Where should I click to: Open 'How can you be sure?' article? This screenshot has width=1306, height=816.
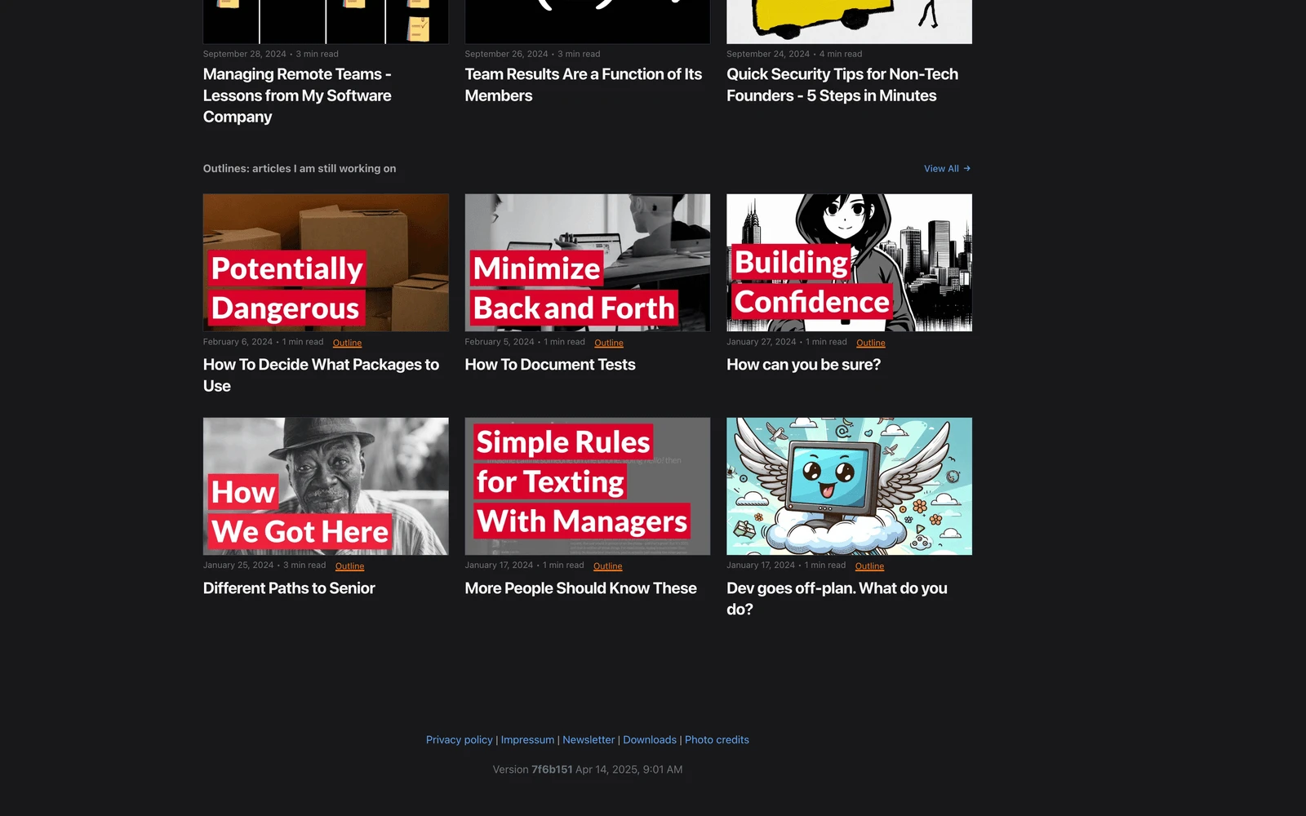tap(803, 365)
